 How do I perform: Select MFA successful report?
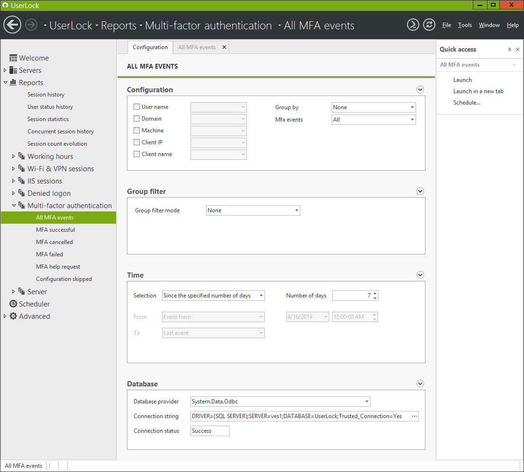coord(55,230)
